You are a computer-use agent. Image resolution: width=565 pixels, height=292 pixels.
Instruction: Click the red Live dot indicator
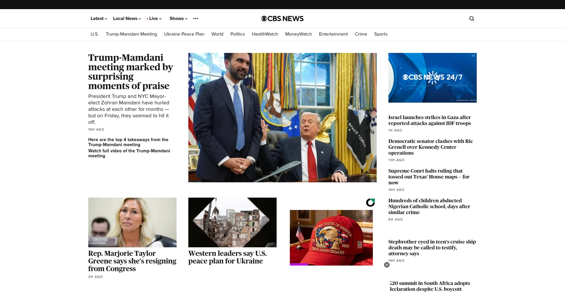coord(147,19)
